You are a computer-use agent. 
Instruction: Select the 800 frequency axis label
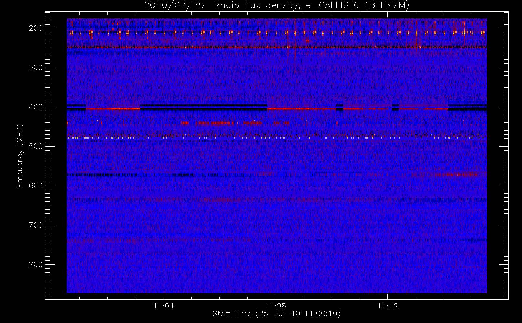point(36,265)
